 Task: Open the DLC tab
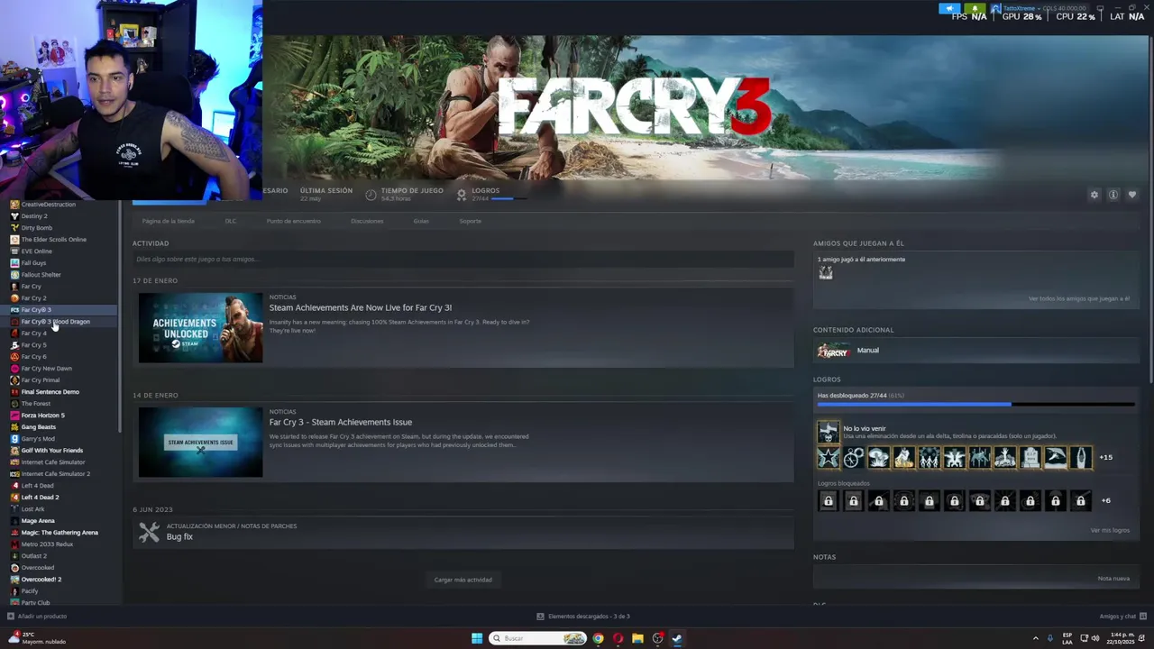(231, 221)
